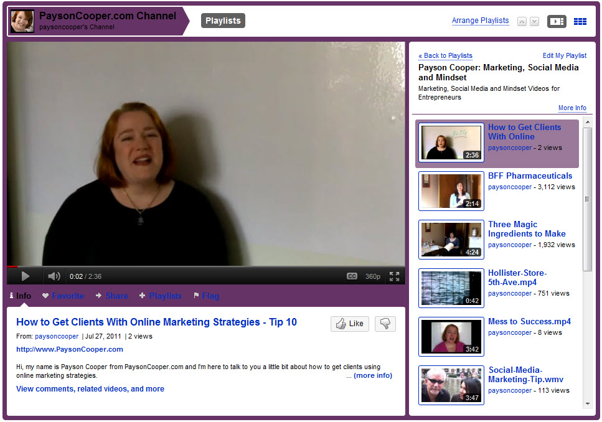
Task: Go Back to Playlists
Action: point(445,55)
